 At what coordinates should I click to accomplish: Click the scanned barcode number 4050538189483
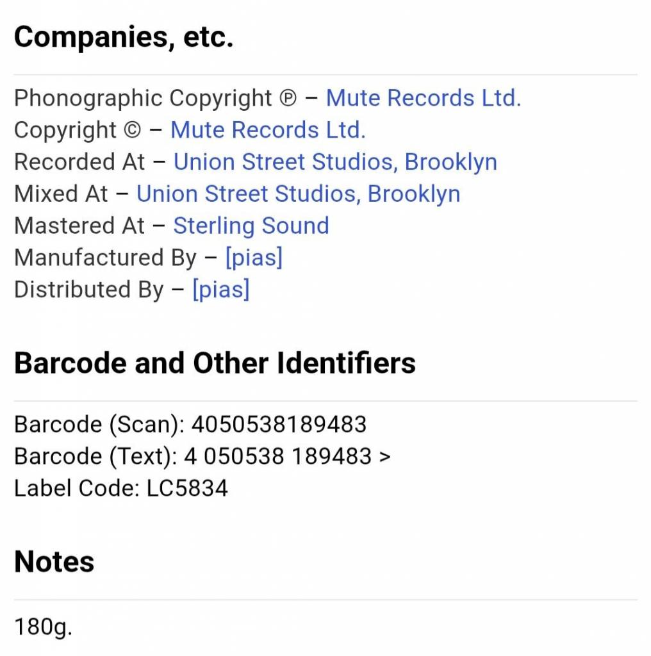279,424
